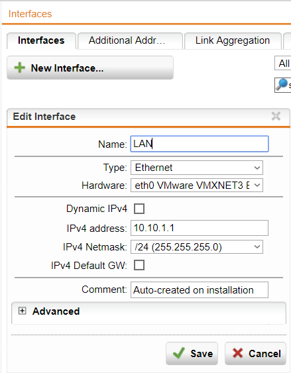
Task: Click the IPv4 address field 10.10.1.1
Action: [x=200, y=228]
